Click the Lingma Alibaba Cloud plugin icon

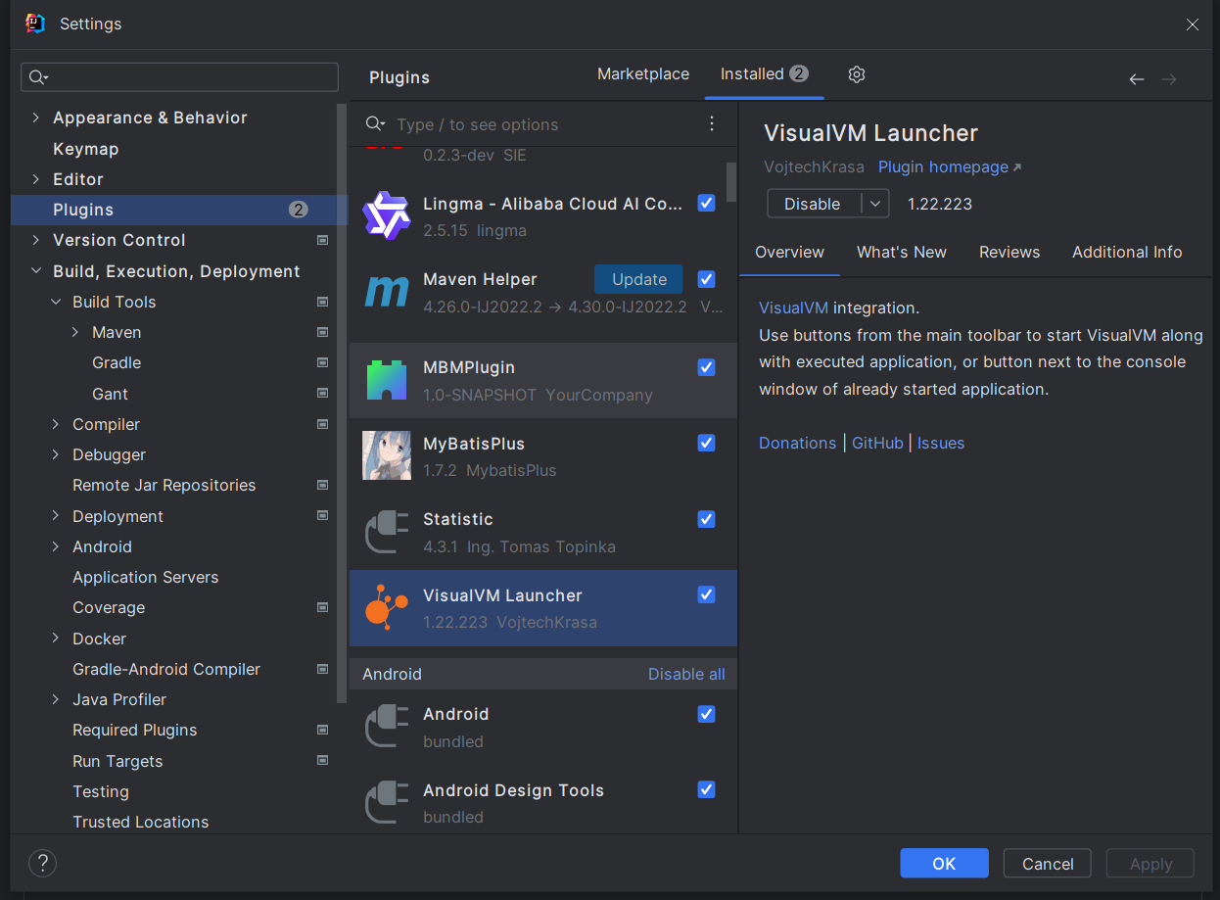coord(386,215)
